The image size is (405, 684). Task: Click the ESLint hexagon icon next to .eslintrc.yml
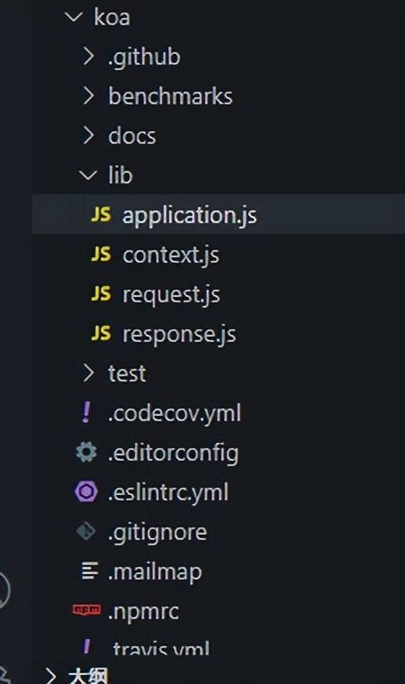86,491
